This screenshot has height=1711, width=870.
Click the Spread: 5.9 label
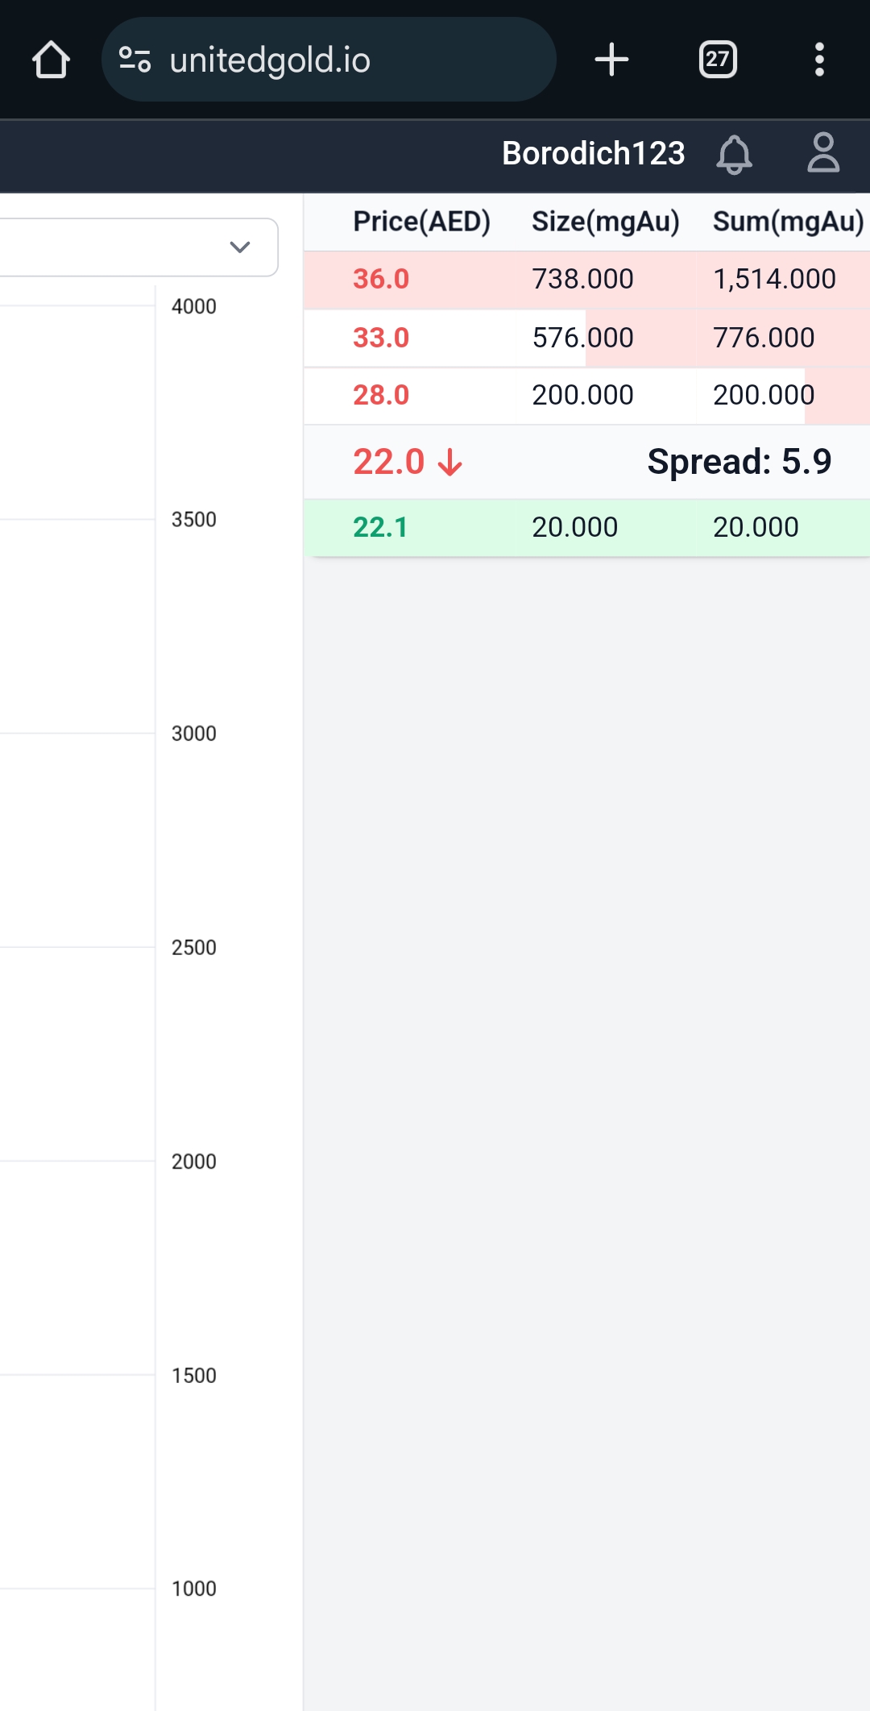[x=739, y=462]
